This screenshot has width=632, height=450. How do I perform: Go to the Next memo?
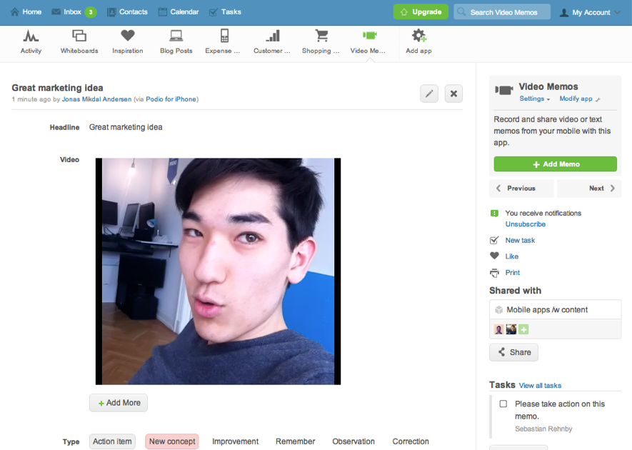(602, 189)
